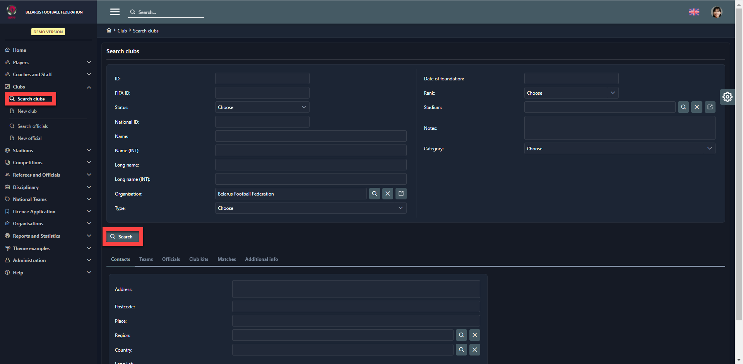Open the New club sidebar link
Screen dimensions: 743x364
tap(27, 111)
